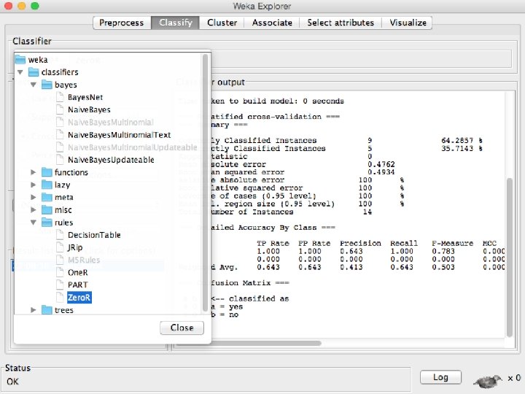
Task: Click the green zoom window button
Action: 35,6
